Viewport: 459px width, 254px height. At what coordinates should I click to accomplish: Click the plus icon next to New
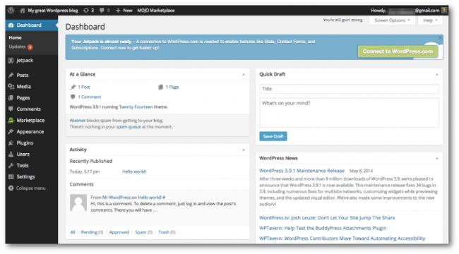click(x=118, y=11)
